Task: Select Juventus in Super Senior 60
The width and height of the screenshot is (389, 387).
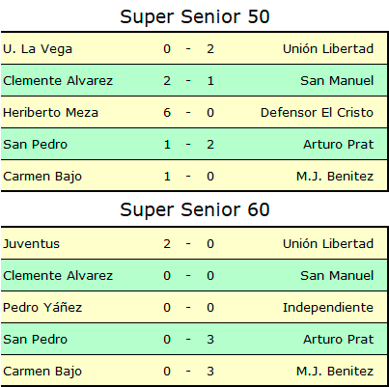Action: pos(31,244)
